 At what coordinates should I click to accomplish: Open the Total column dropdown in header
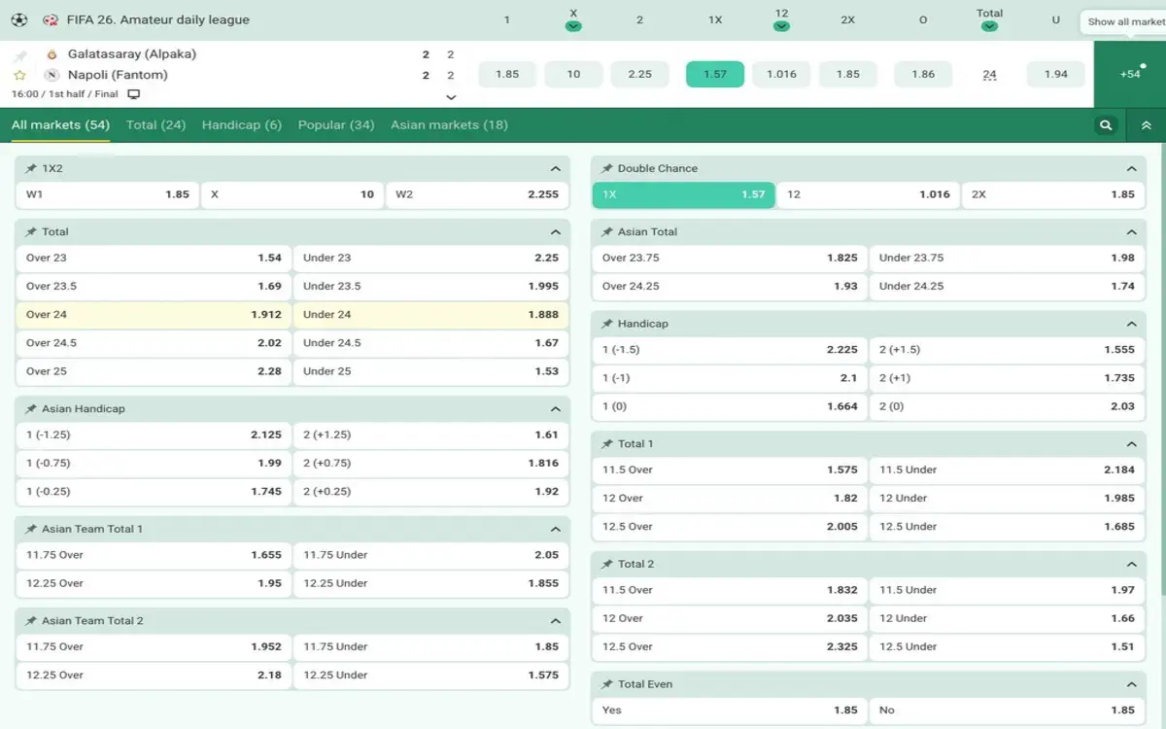click(x=989, y=26)
